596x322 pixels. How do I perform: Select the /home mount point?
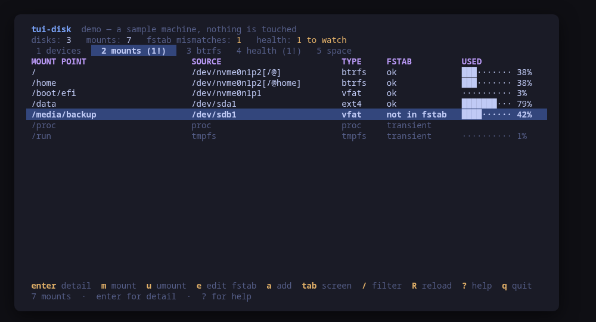point(287,83)
